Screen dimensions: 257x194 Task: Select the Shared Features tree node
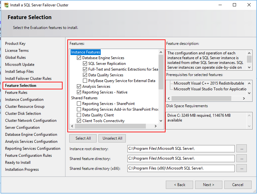pyautogui.click(x=84, y=98)
